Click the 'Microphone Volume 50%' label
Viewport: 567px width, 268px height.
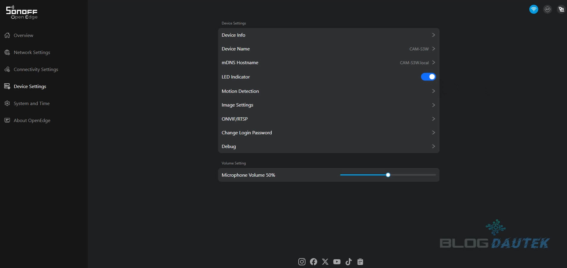[248, 175]
